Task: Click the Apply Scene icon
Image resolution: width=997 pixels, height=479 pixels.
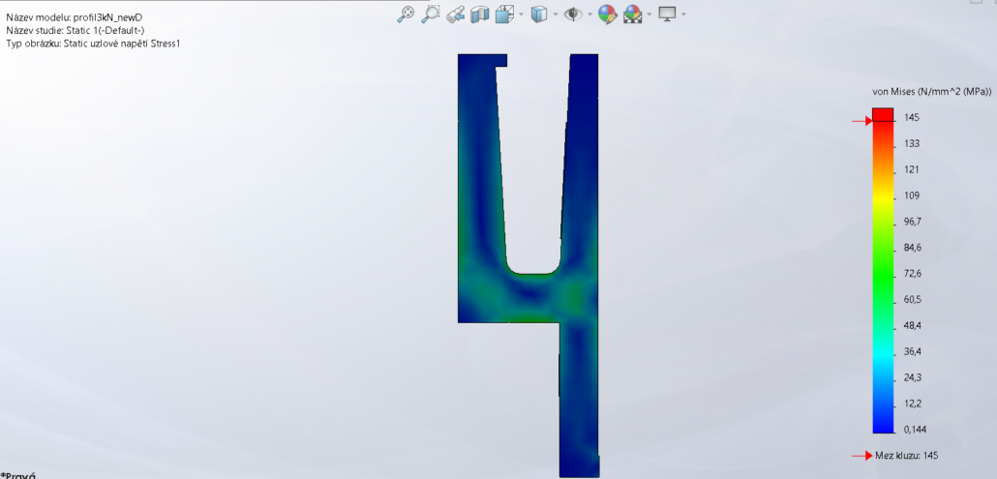Action: click(x=633, y=15)
